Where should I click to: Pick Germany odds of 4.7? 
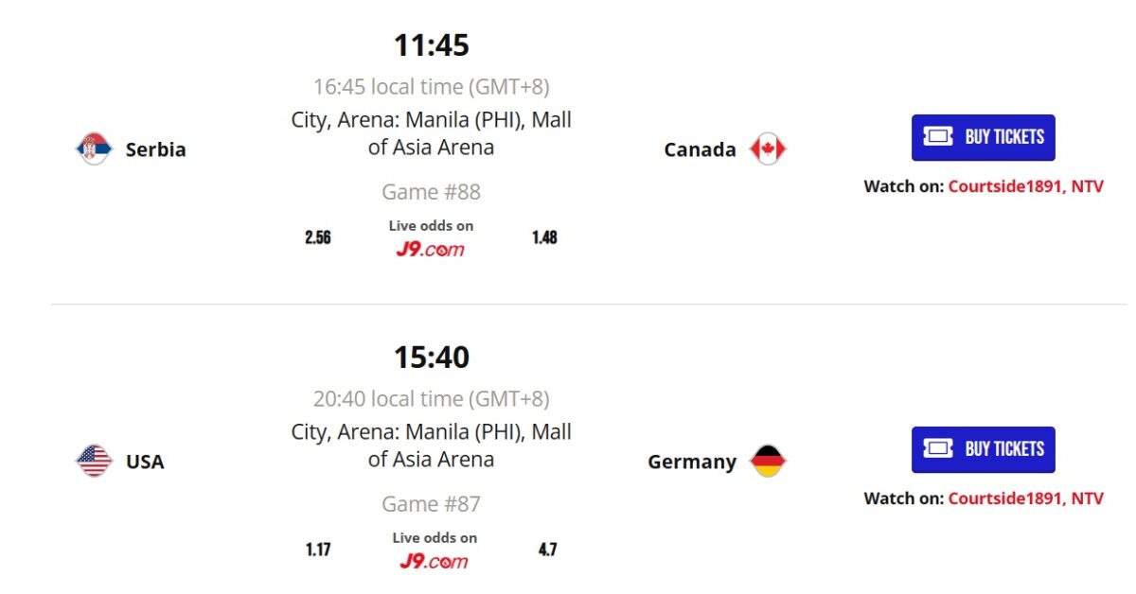[547, 550]
